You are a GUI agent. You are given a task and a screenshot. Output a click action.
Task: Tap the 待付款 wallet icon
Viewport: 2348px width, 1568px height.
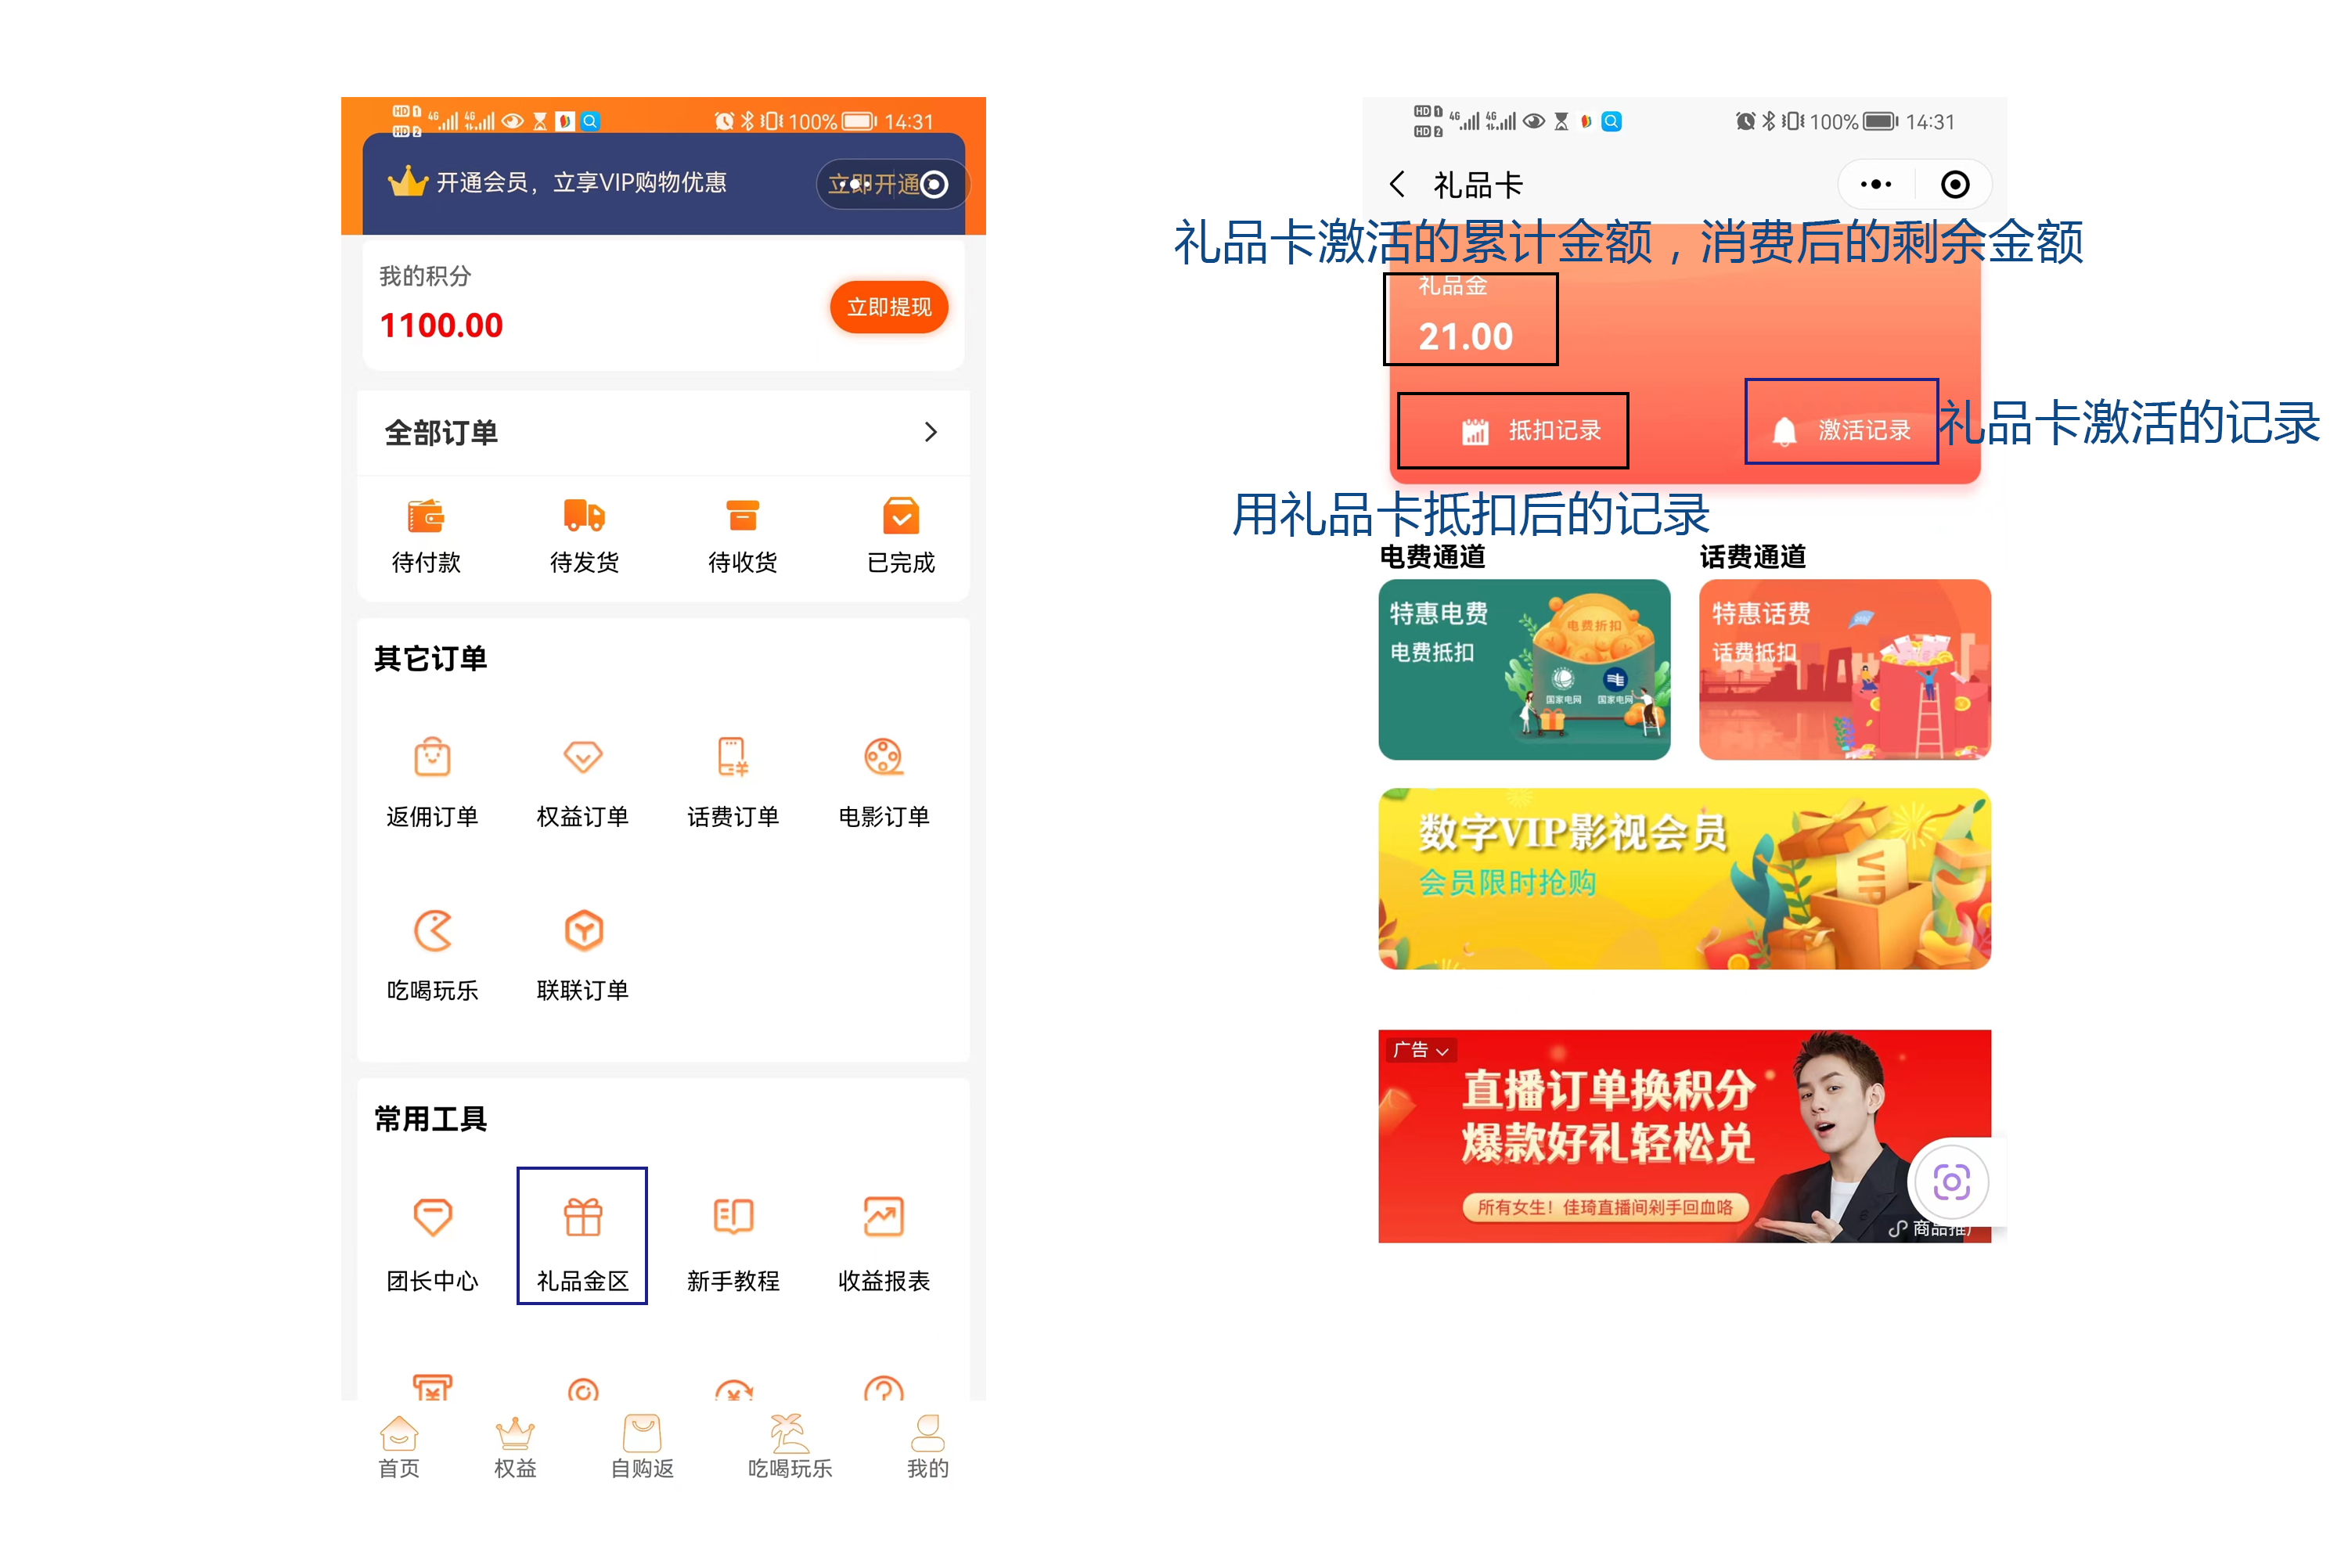(x=426, y=516)
